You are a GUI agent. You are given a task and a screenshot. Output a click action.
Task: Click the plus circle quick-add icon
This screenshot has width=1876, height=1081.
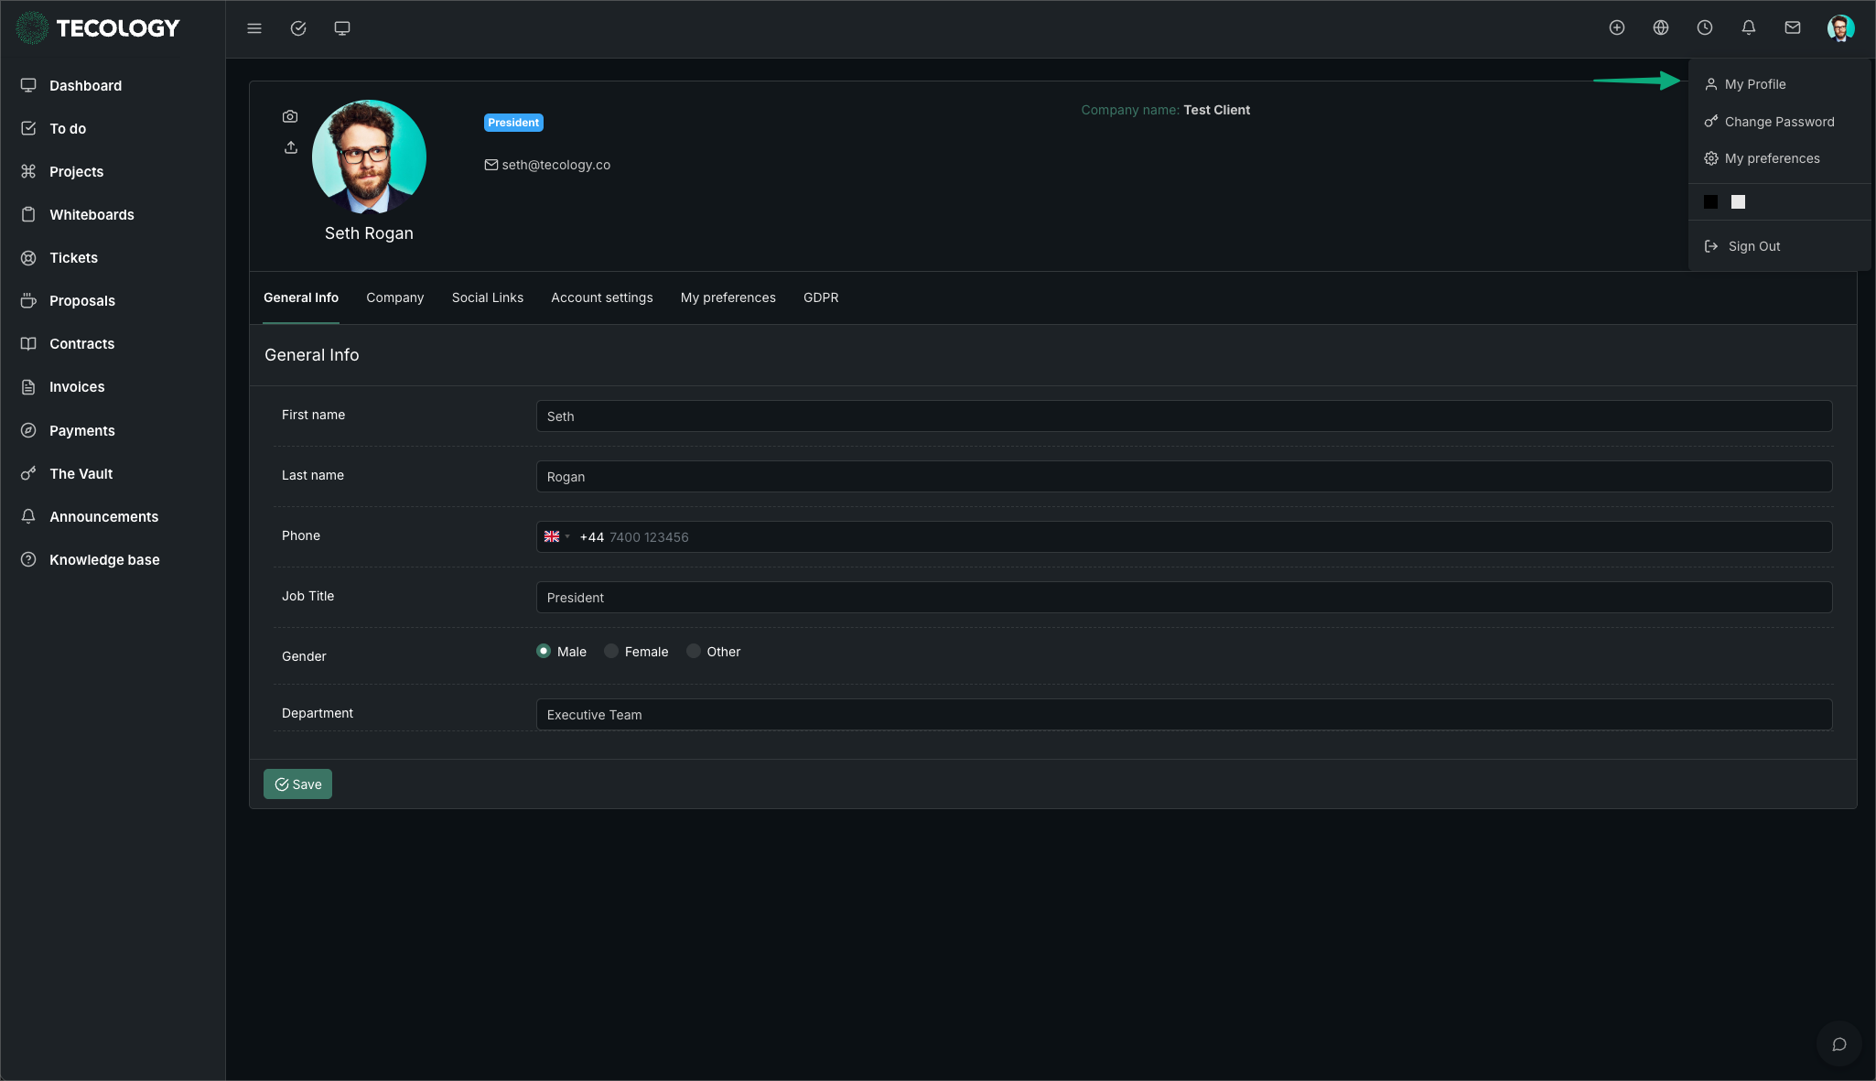(x=1617, y=27)
